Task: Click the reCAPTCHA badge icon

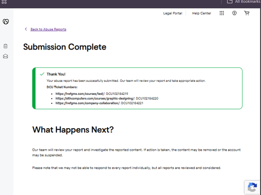Action: pyautogui.click(x=252, y=187)
